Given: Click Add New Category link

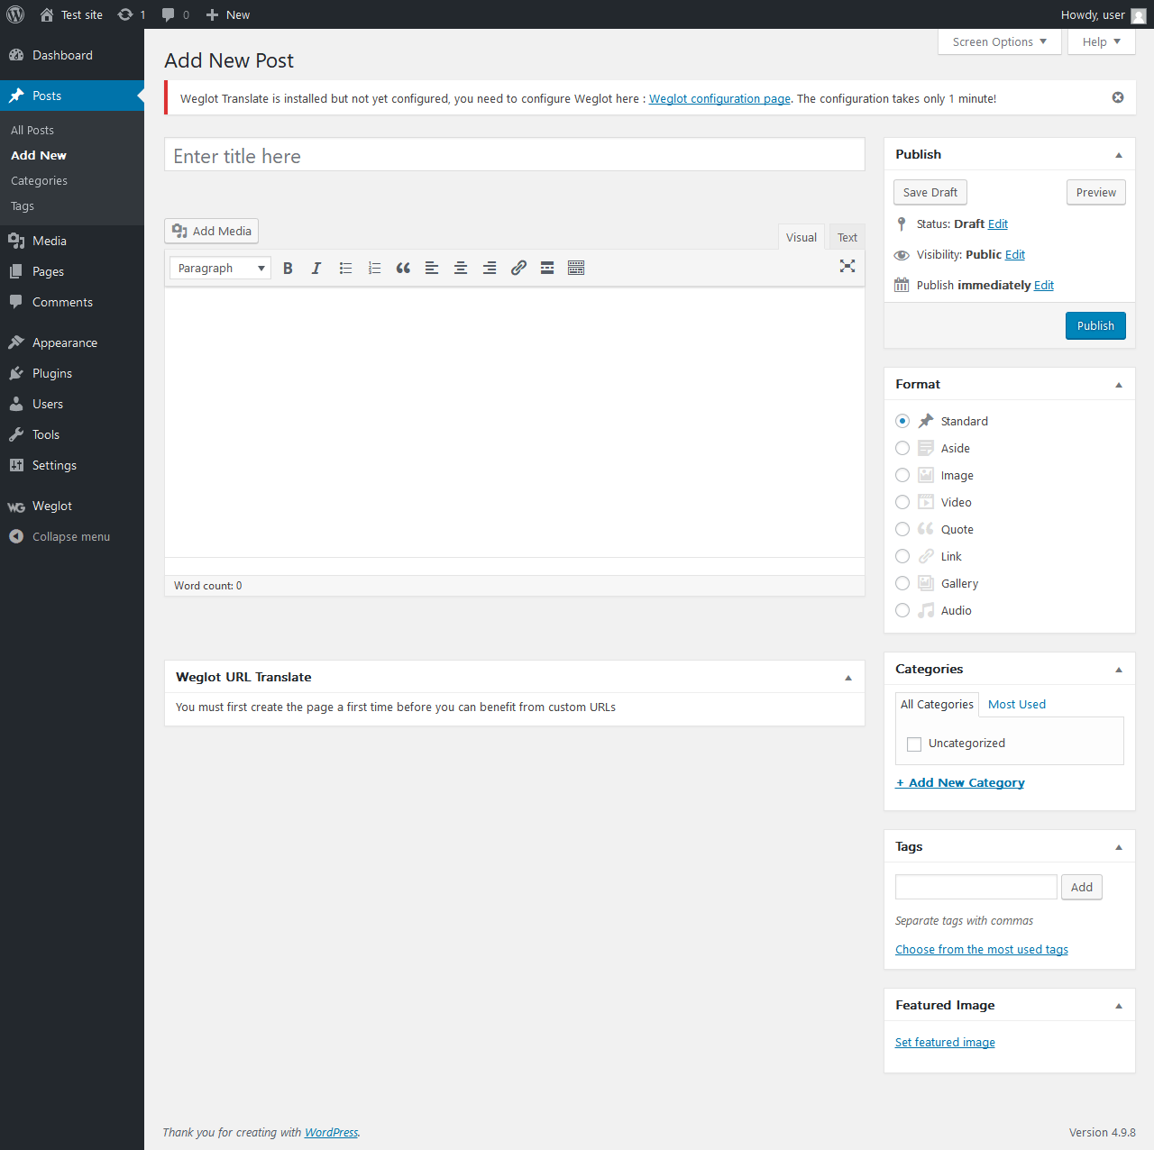Looking at the screenshot, I should [960, 782].
